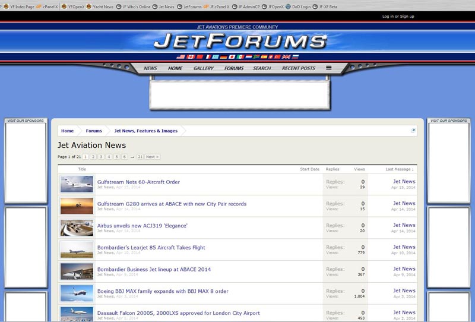475x322 pixels.
Task: Go to page 2 of threads
Action: [x=93, y=157]
